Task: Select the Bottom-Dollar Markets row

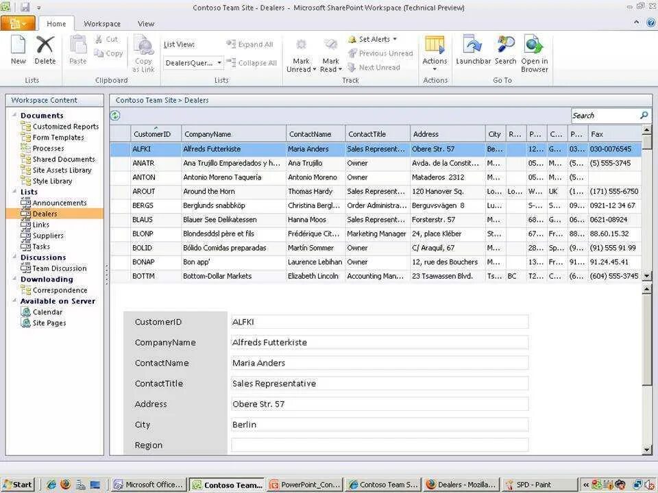Action: tap(376, 276)
